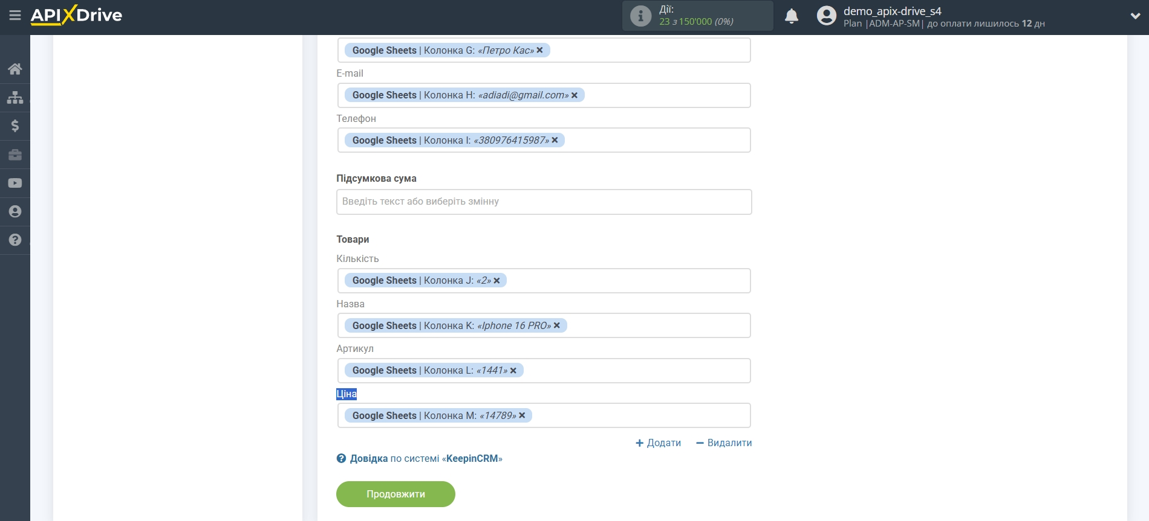Image resolution: width=1149 pixels, height=521 pixels.
Task: Open the help question sidebar icon
Action: pyautogui.click(x=15, y=240)
